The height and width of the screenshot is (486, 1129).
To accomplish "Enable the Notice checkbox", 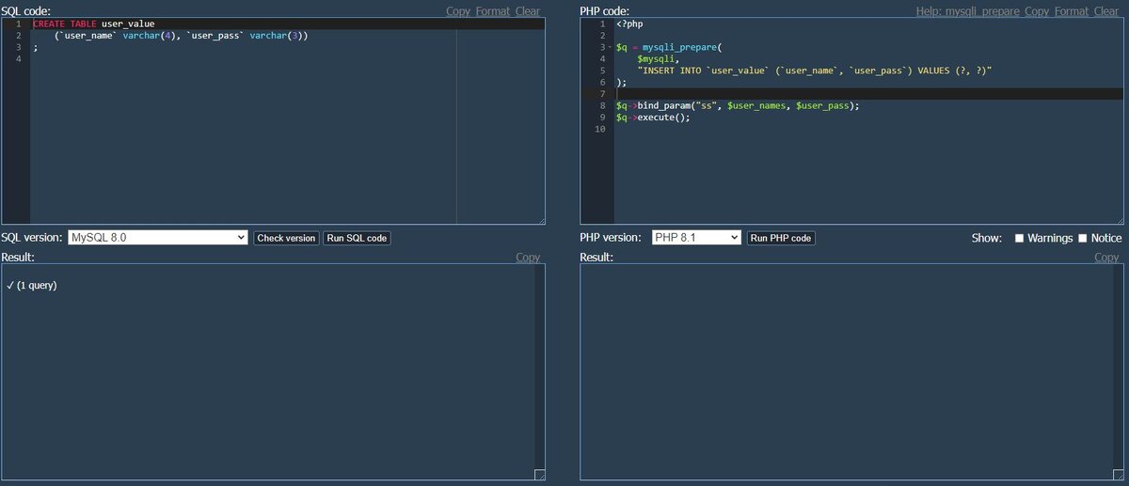I will coord(1082,238).
